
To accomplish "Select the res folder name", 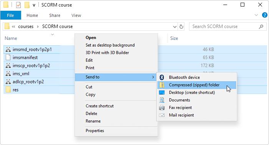I will 15,90.
